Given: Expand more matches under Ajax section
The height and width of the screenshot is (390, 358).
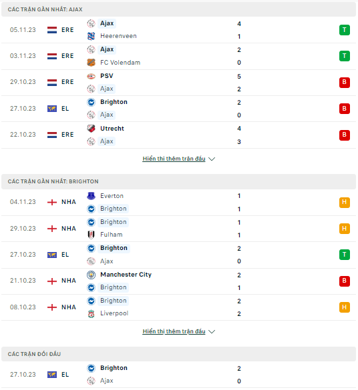Looking at the screenshot, I should (x=174, y=159).
